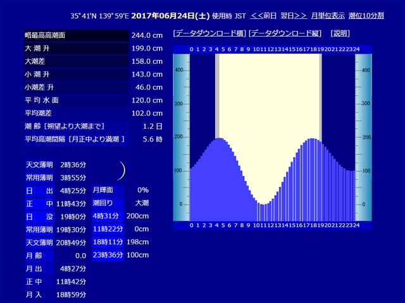The image size is (405, 303).
Task: Click the crescent moon phase icon
Action: (x=121, y=170)
